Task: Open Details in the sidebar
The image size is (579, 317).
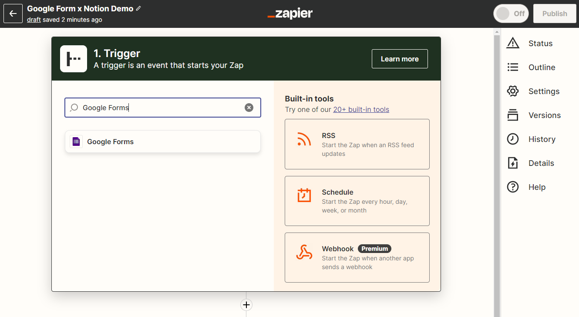Action: click(x=541, y=163)
